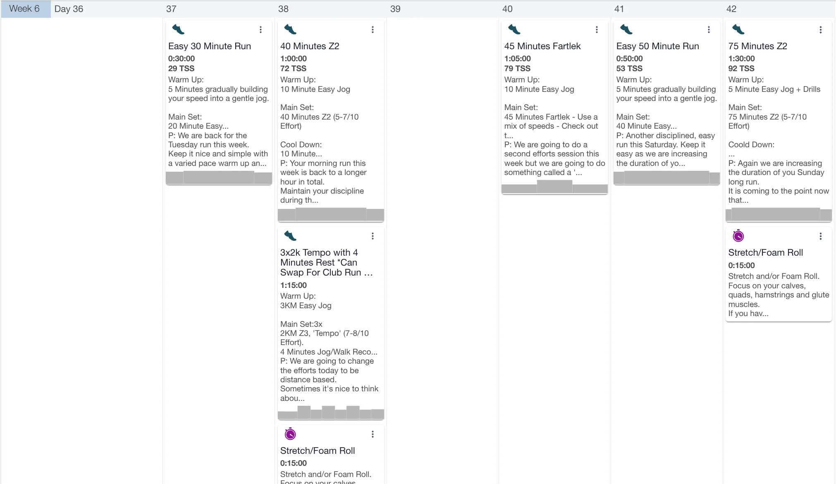The height and width of the screenshot is (484, 836).
Task: Click stopwatch icon on day 42 Stretch/Foam Roll
Action: (738, 236)
